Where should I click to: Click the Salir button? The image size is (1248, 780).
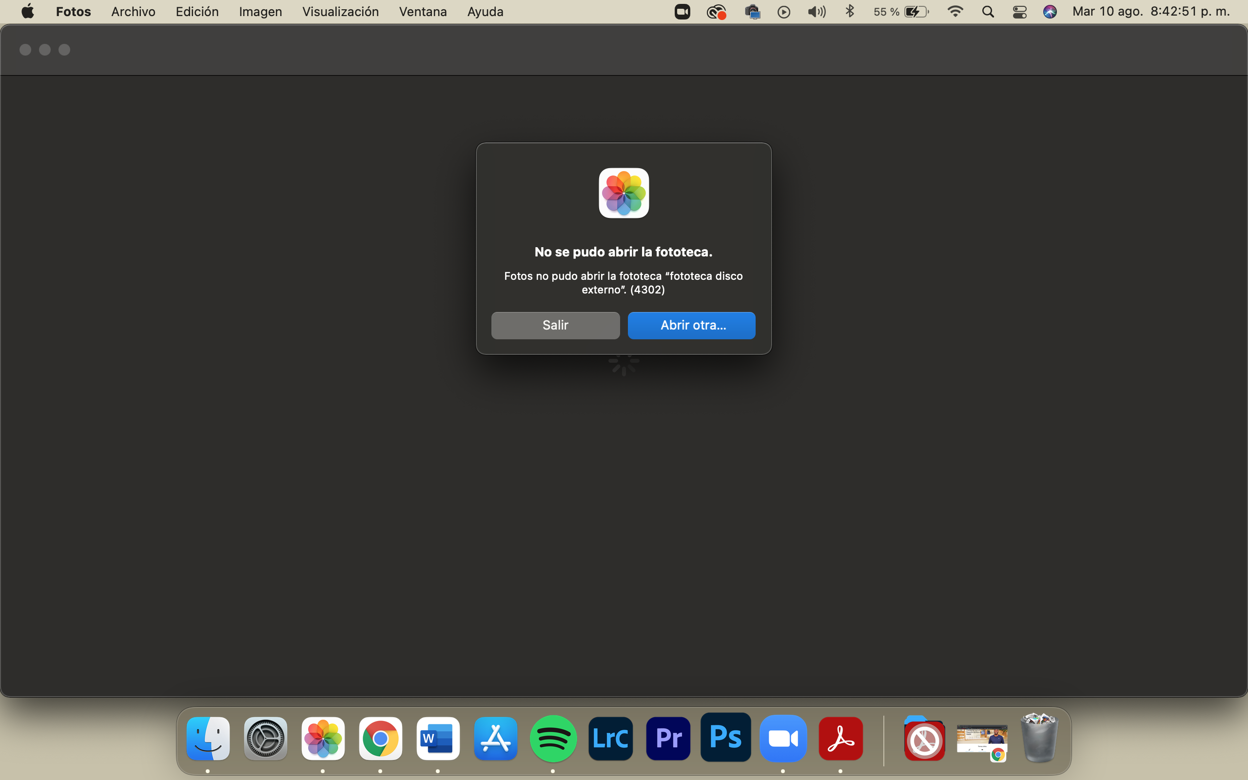555,325
